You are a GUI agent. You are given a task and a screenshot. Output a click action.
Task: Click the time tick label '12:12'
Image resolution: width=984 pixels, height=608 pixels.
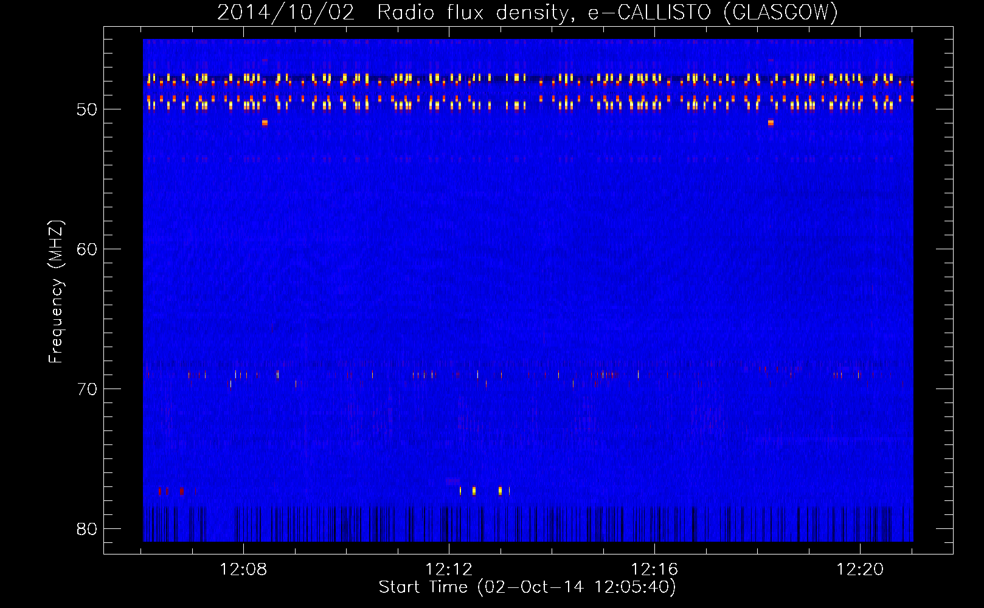[449, 570]
